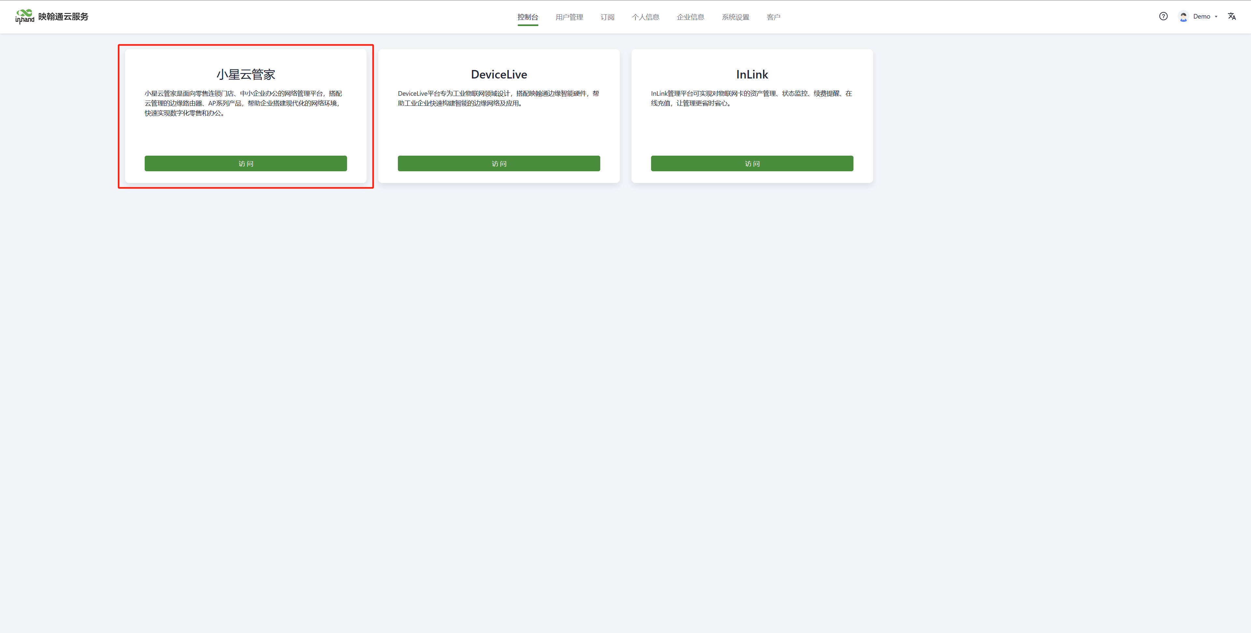Click 访问 button under InLink
This screenshot has width=1251, height=633.
tap(752, 163)
